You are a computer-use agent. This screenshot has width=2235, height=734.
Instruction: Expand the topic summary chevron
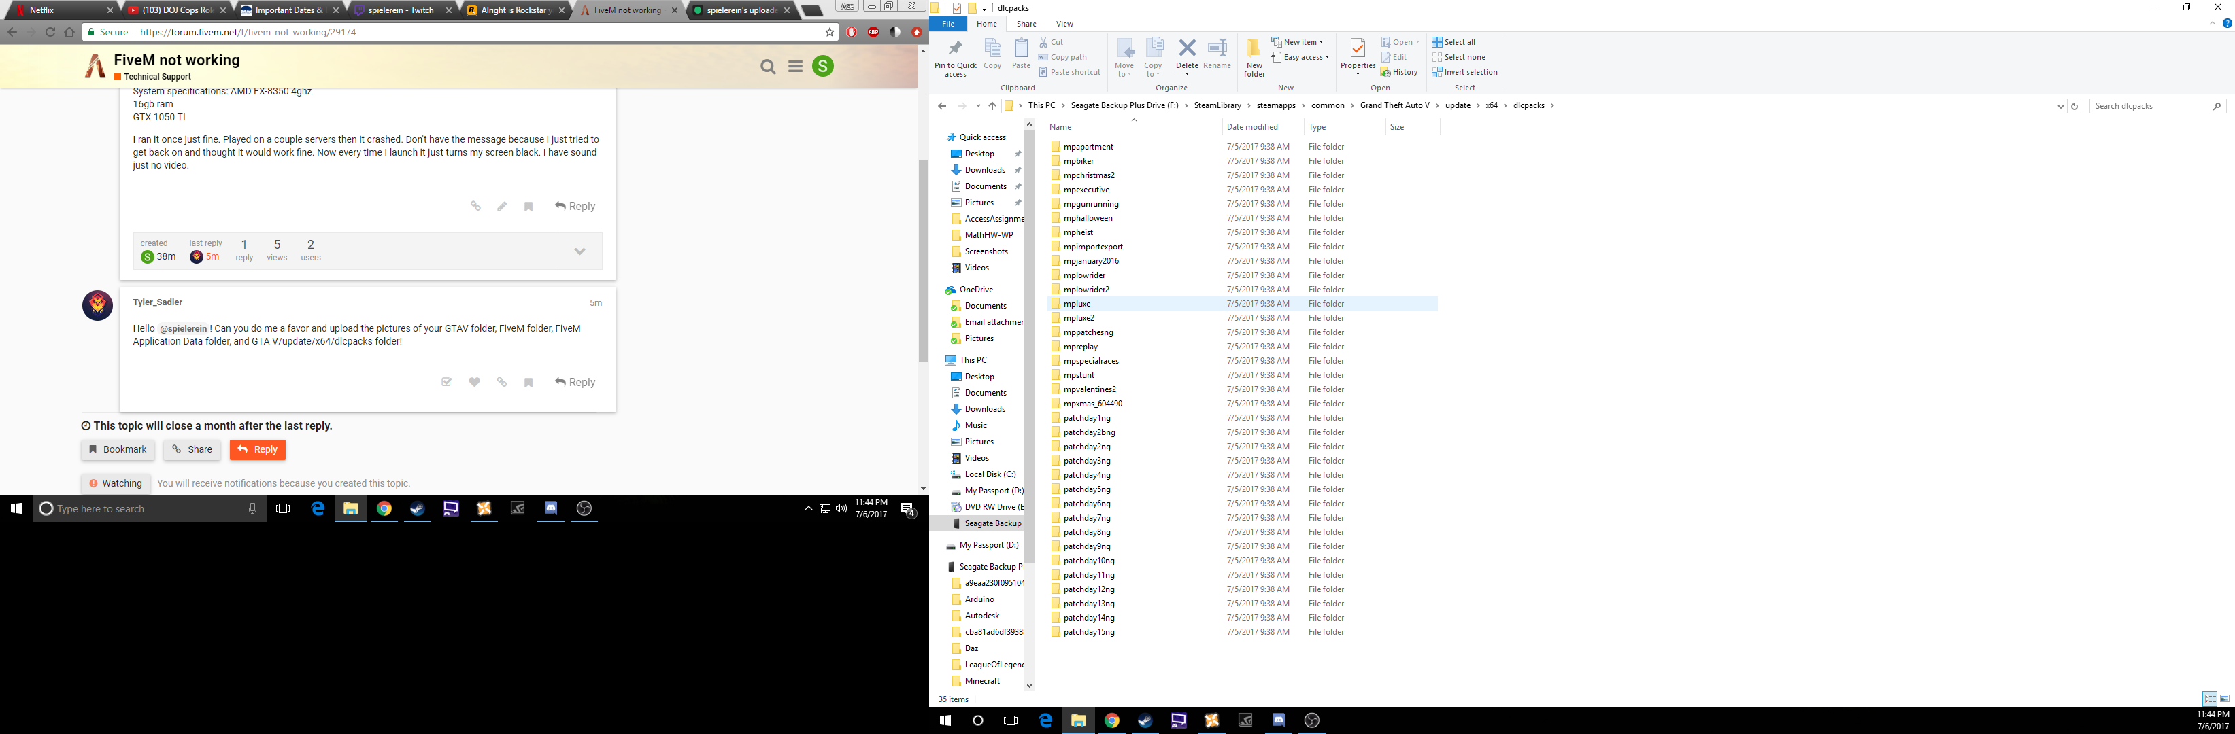[579, 251]
